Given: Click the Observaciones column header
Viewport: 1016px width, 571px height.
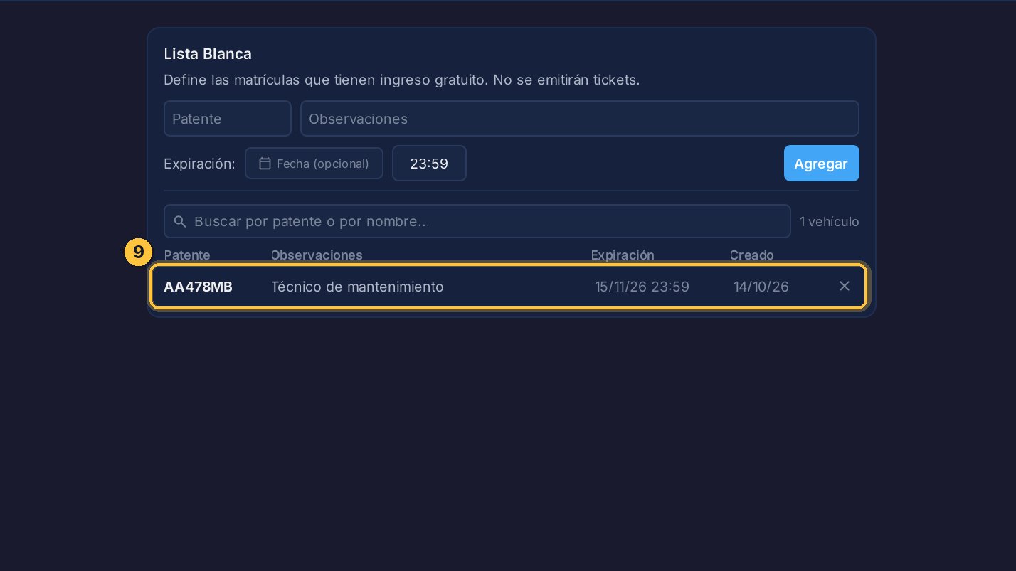Looking at the screenshot, I should point(317,255).
